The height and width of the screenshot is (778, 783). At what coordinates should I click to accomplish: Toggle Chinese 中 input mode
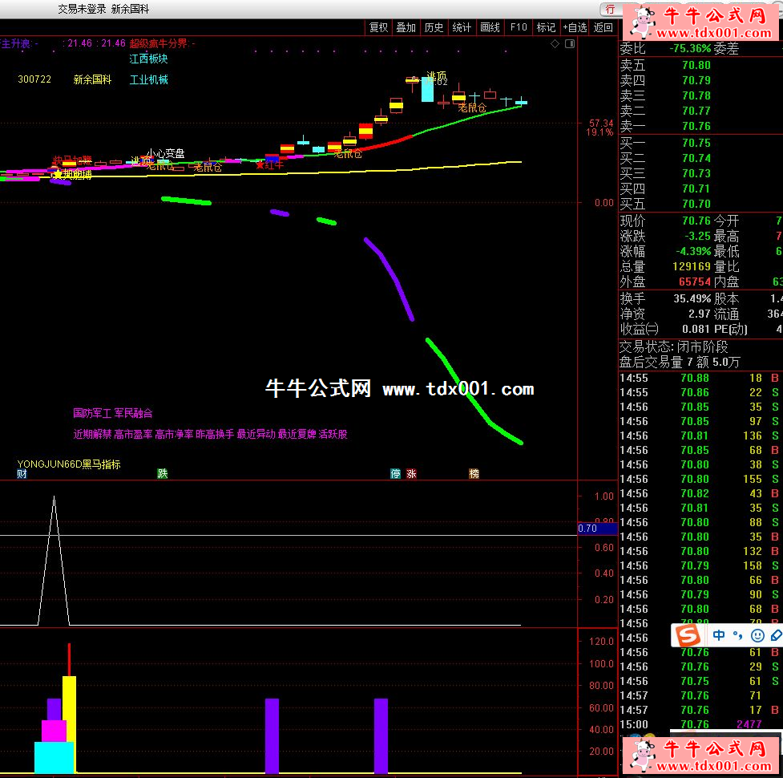pos(719,635)
